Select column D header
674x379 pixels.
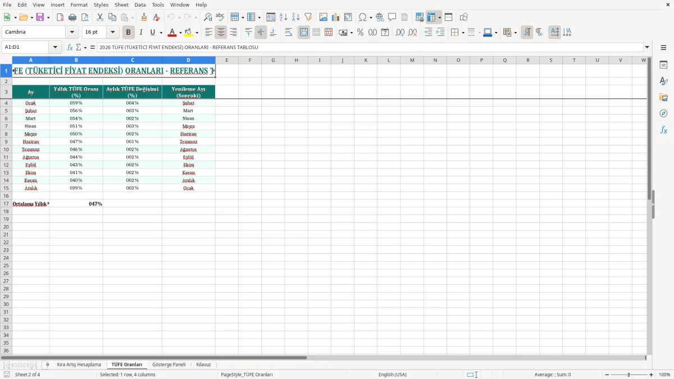(x=189, y=60)
